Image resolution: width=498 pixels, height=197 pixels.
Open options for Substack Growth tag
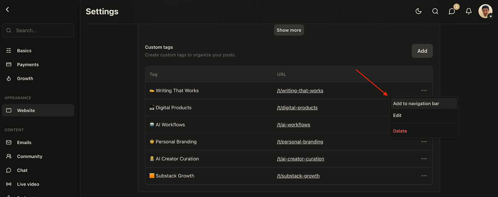424,176
